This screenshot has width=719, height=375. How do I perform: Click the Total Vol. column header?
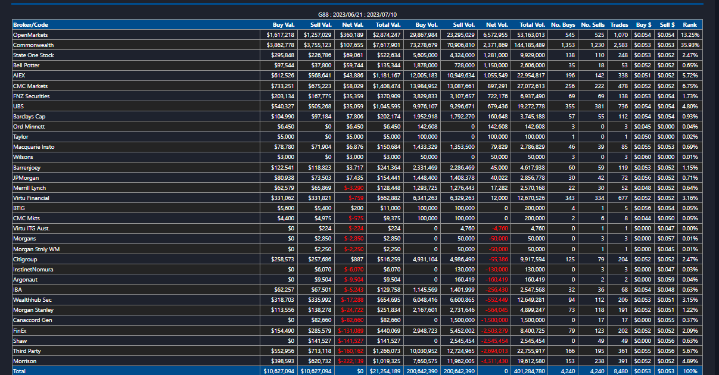click(532, 25)
